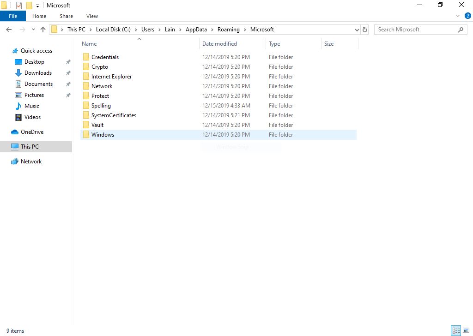
Task: Open the File menu tab
Action: pyautogui.click(x=13, y=16)
